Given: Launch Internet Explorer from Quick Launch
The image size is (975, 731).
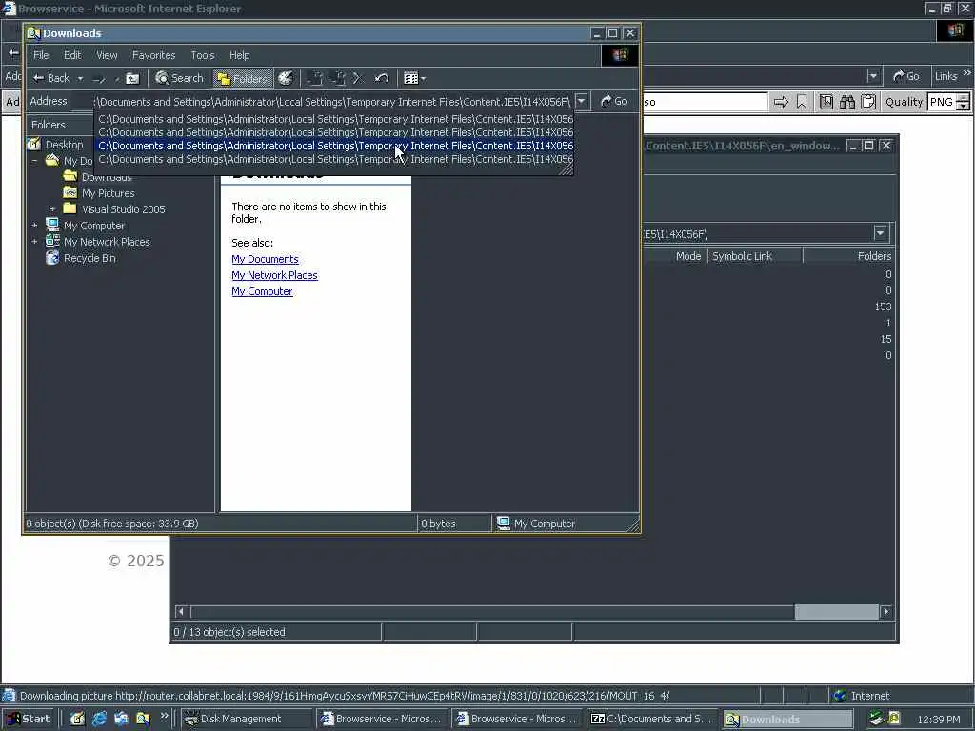Looking at the screenshot, I should click(x=99, y=719).
